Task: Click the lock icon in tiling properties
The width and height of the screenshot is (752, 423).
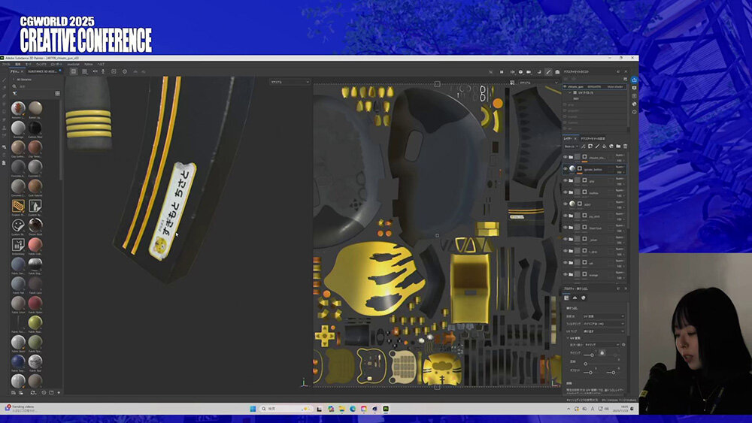Action: coord(602,353)
